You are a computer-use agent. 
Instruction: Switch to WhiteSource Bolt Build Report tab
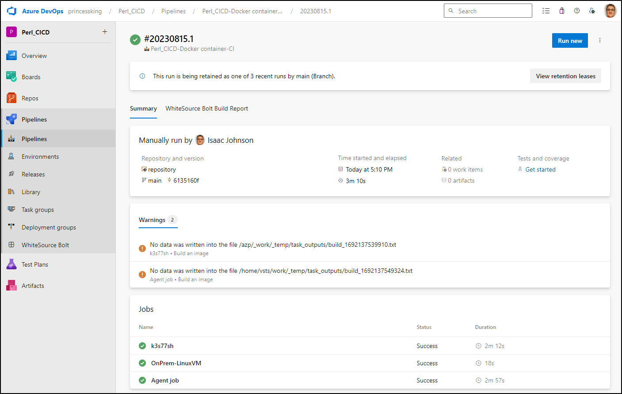(206, 109)
